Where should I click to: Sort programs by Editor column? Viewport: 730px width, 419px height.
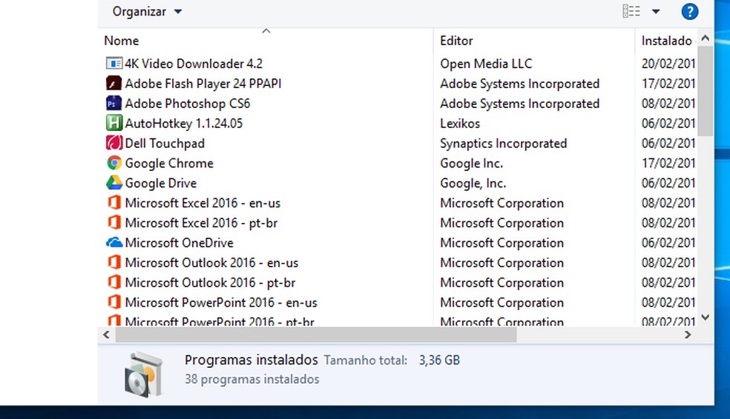[x=456, y=41]
